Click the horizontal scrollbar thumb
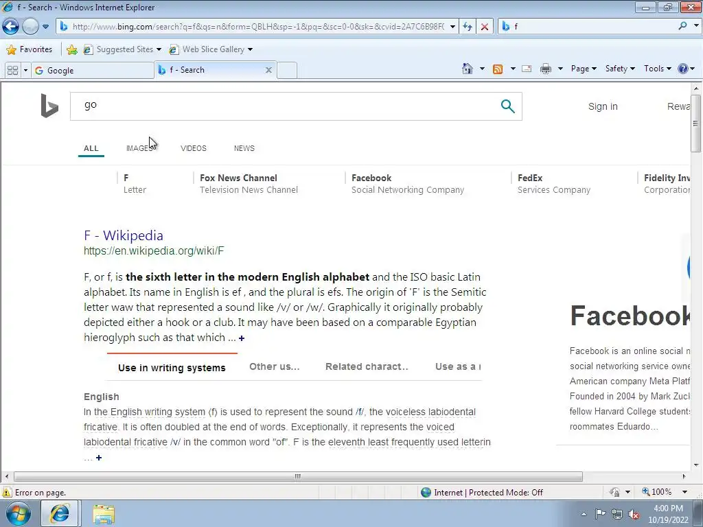This screenshot has height=527, width=703. pyautogui.click(x=298, y=476)
